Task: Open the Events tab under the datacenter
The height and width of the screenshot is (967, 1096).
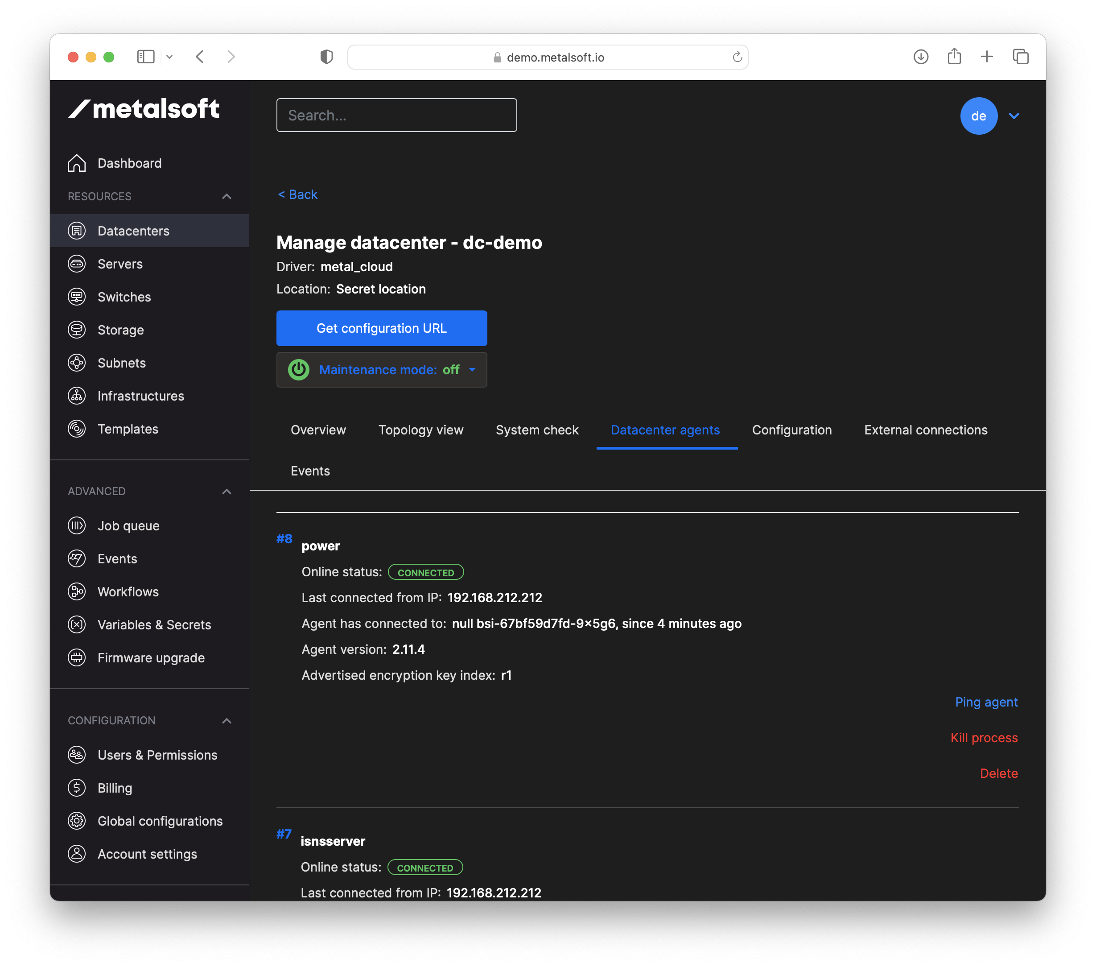Action: pyautogui.click(x=310, y=471)
